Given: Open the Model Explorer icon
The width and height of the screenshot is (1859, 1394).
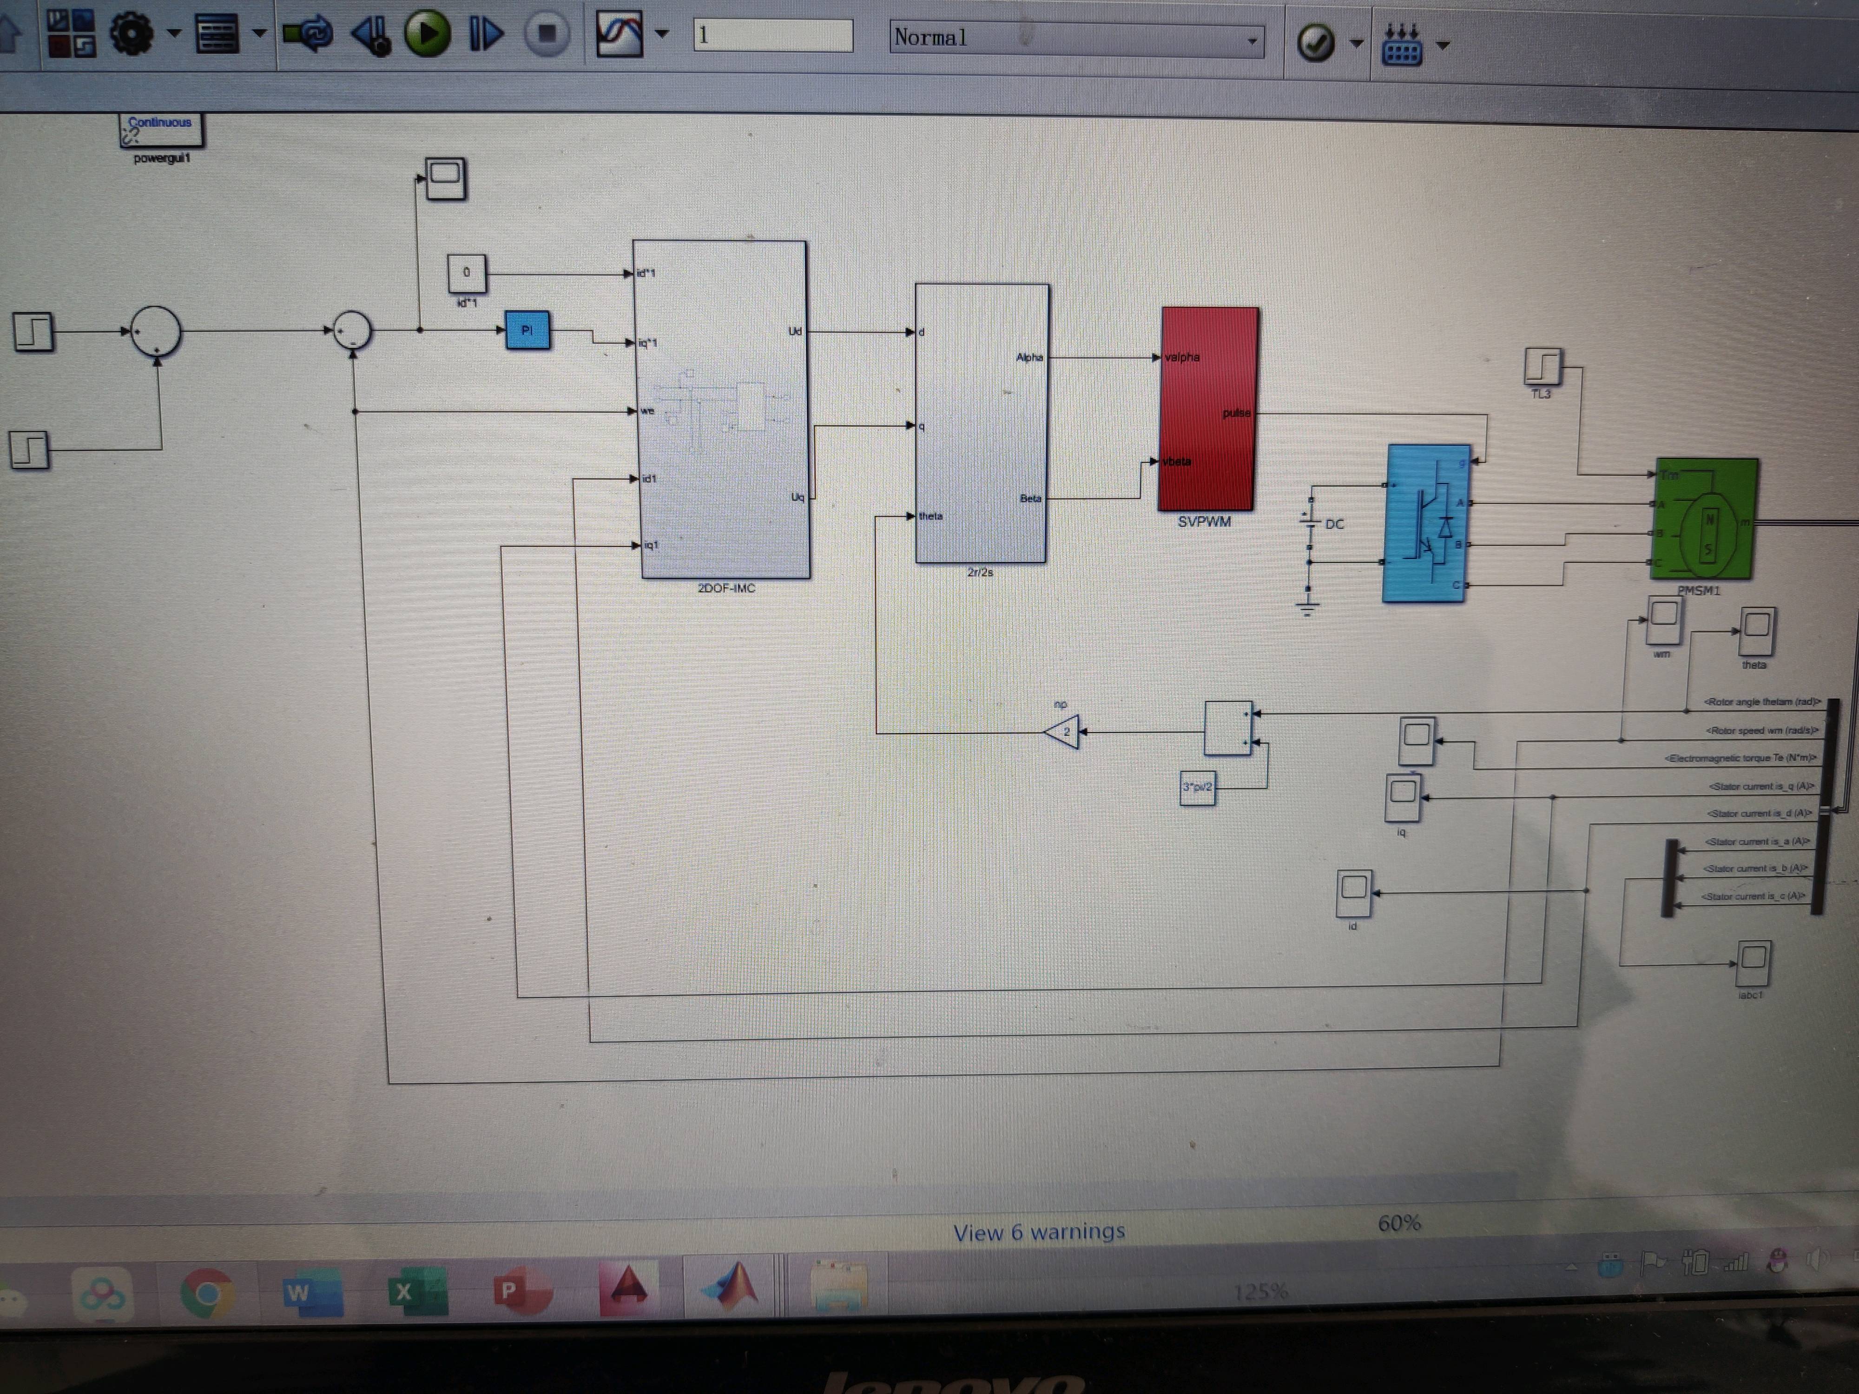Looking at the screenshot, I should click(218, 33).
